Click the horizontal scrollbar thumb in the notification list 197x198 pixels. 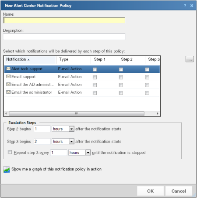point(77,113)
